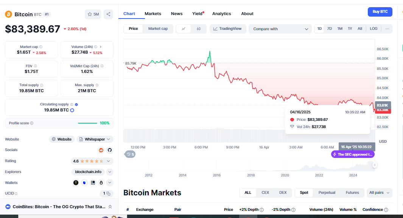
Task: Open the blockchain.info explorer
Action: (x=88, y=172)
